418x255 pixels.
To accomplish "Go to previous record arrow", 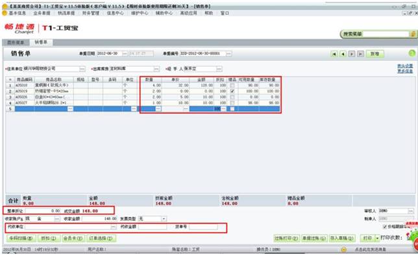I will click(343, 54).
